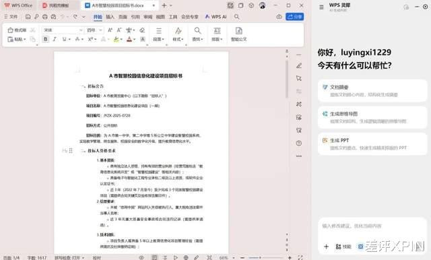Toggle bold formatting button
This screenshot has height=260, width=431.
[x=45, y=39]
